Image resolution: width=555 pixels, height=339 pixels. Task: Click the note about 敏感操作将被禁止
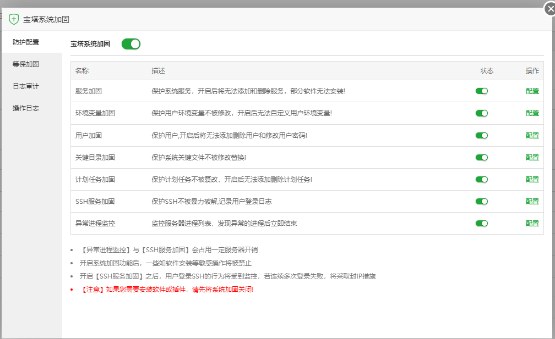[166, 263]
